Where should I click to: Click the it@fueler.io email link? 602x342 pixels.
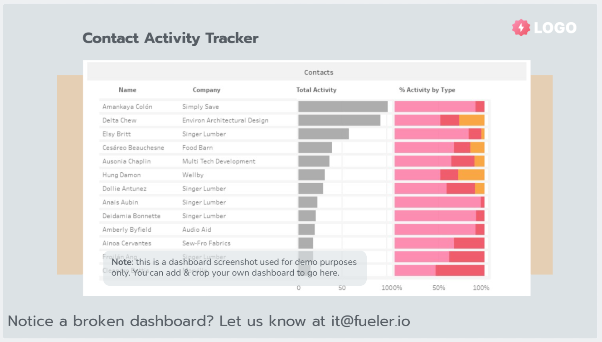[x=370, y=321]
